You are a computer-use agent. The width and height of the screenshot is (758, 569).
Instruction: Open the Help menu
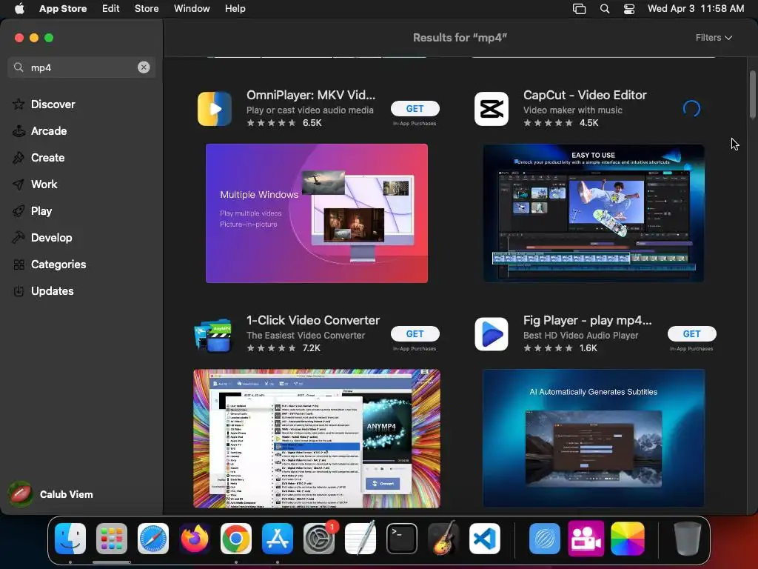[235, 9]
